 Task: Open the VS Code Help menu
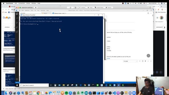[x=48, y=11]
